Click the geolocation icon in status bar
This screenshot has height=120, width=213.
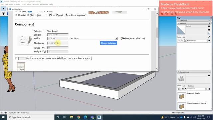(2, 113)
